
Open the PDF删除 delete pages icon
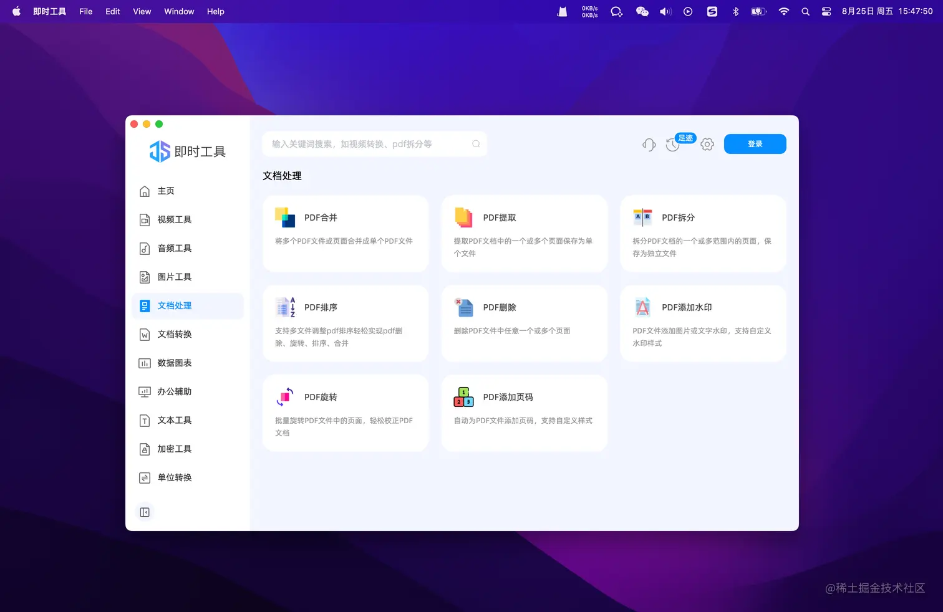click(x=463, y=307)
